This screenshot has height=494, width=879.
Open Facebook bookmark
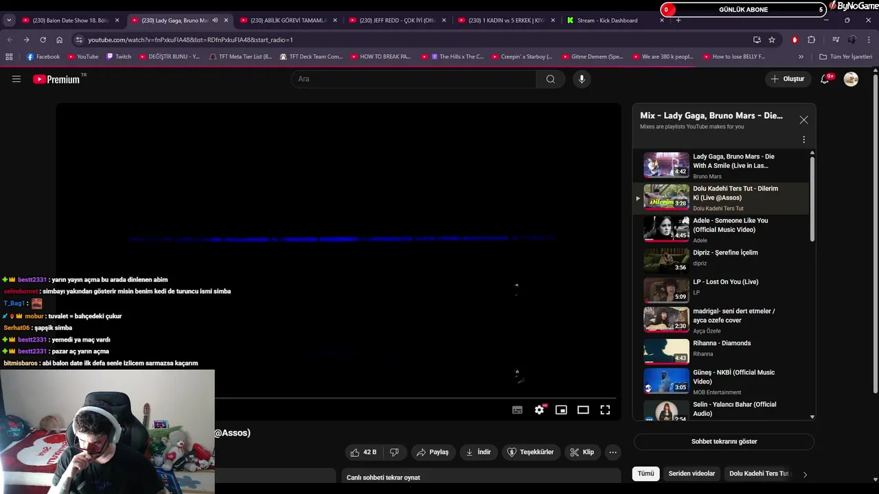coord(43,57)
